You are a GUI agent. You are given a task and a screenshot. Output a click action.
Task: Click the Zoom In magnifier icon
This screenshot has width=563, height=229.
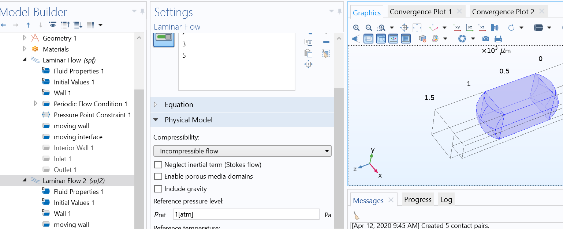356,28
